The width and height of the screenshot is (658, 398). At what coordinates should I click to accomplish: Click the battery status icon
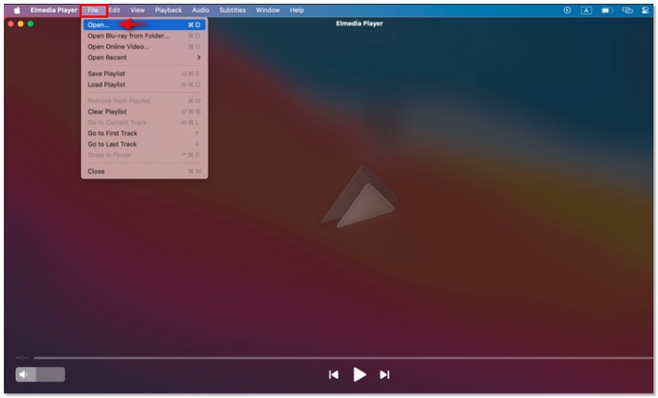[x=606, y=10]
